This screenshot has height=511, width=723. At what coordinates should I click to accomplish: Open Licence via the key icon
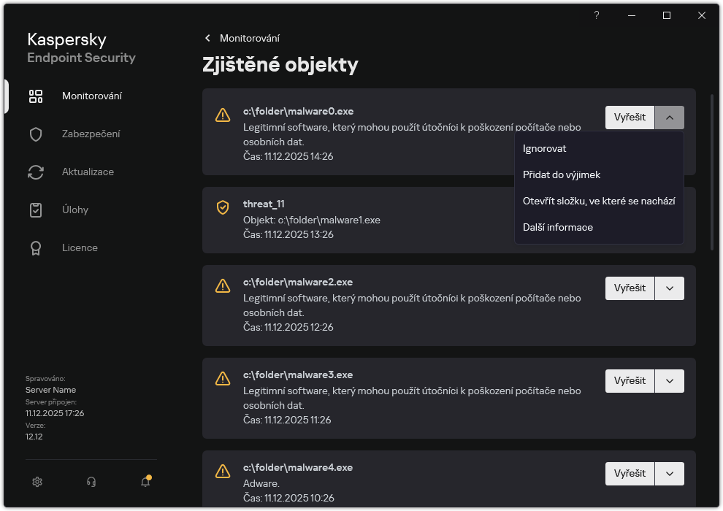tap(36, 247)
